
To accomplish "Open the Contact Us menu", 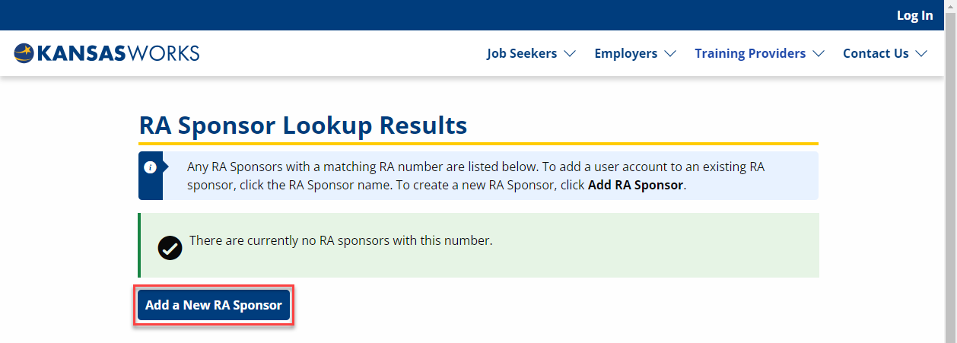I will click(x=876, y=53).
